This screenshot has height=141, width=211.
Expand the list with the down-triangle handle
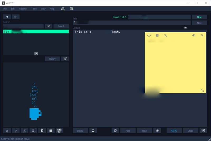[x=36, y=54]
